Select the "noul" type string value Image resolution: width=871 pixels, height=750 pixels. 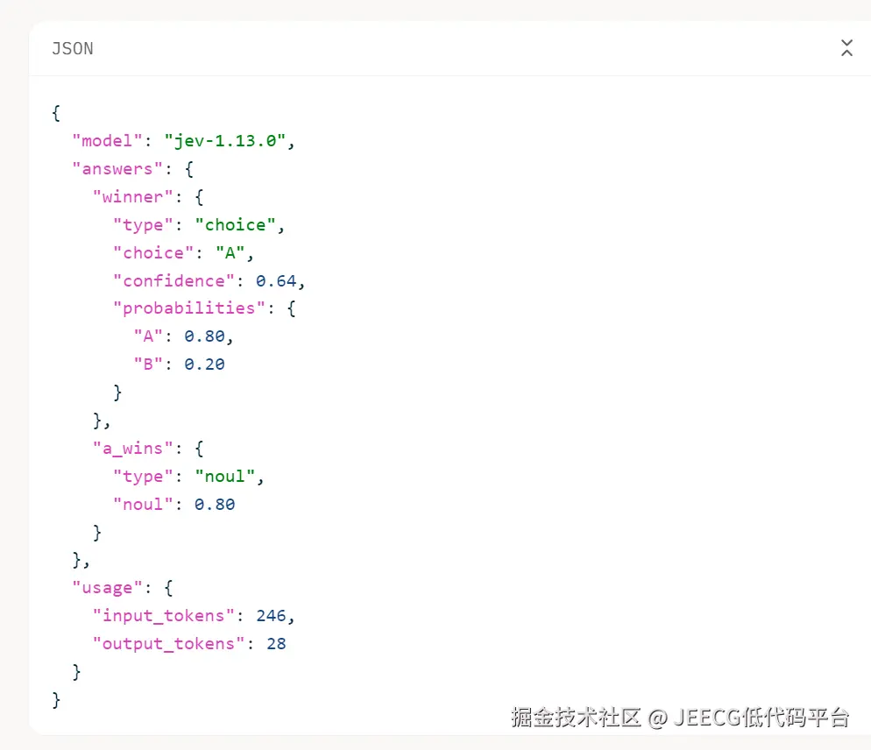224,476
